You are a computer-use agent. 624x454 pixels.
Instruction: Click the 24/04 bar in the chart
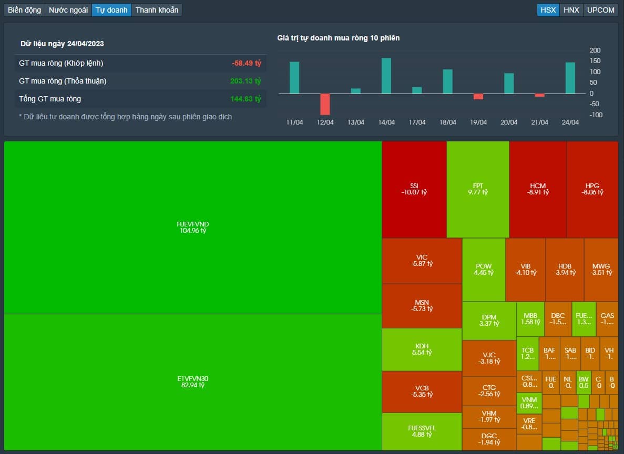click(x=570, y=78)
